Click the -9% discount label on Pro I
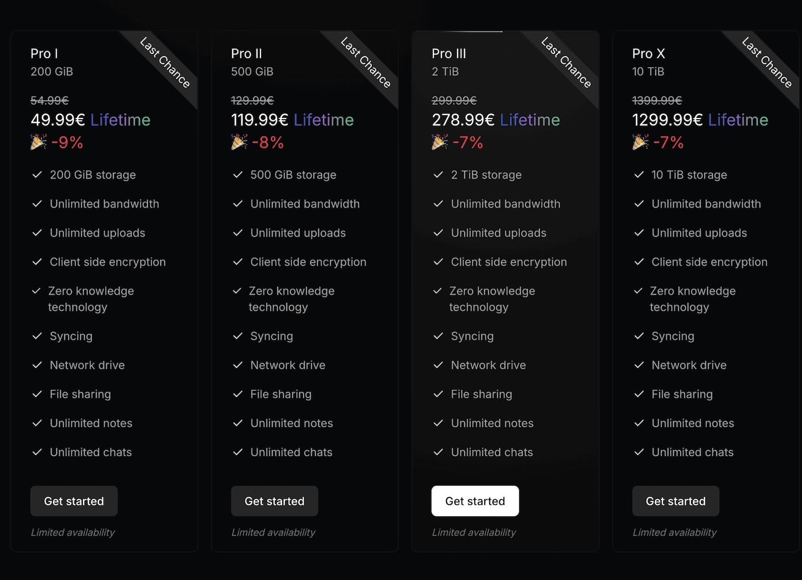This screenshot has width=802, height=580. pyautogui.click(x=69, y=143)
